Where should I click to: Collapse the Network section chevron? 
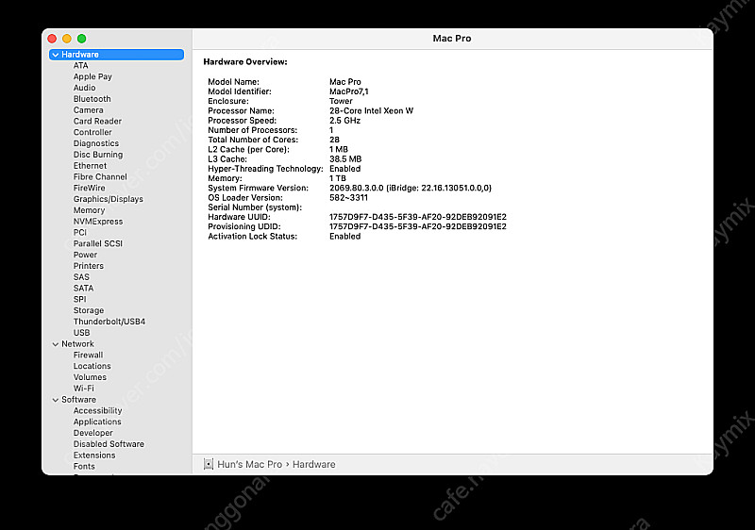[x=56, y=344]
